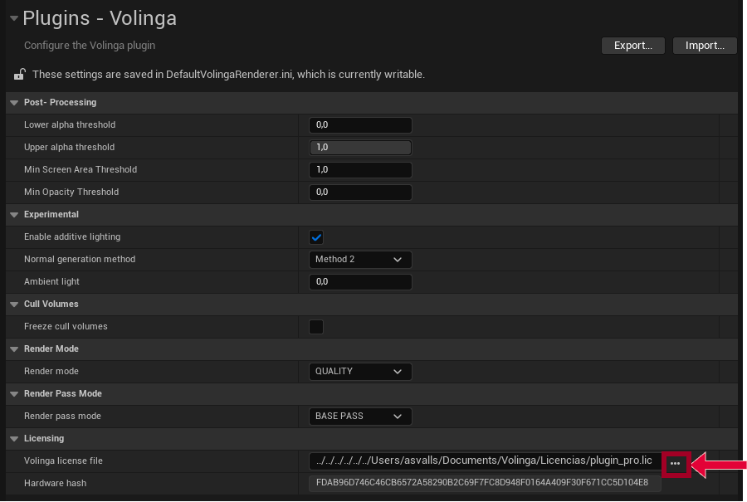Screen dimensions: 747x502
Task: Click the Export... button
Action: pos(633,46)
